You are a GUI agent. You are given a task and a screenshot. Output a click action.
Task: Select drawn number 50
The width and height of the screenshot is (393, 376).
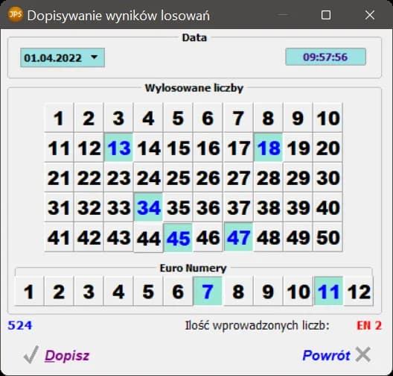(x=328, y=237)
